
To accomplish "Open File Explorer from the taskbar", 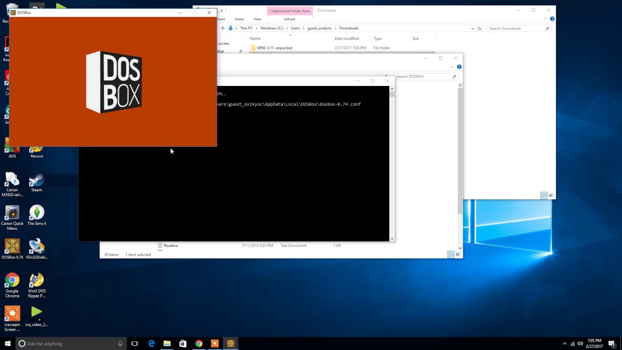I will point(167,344).
